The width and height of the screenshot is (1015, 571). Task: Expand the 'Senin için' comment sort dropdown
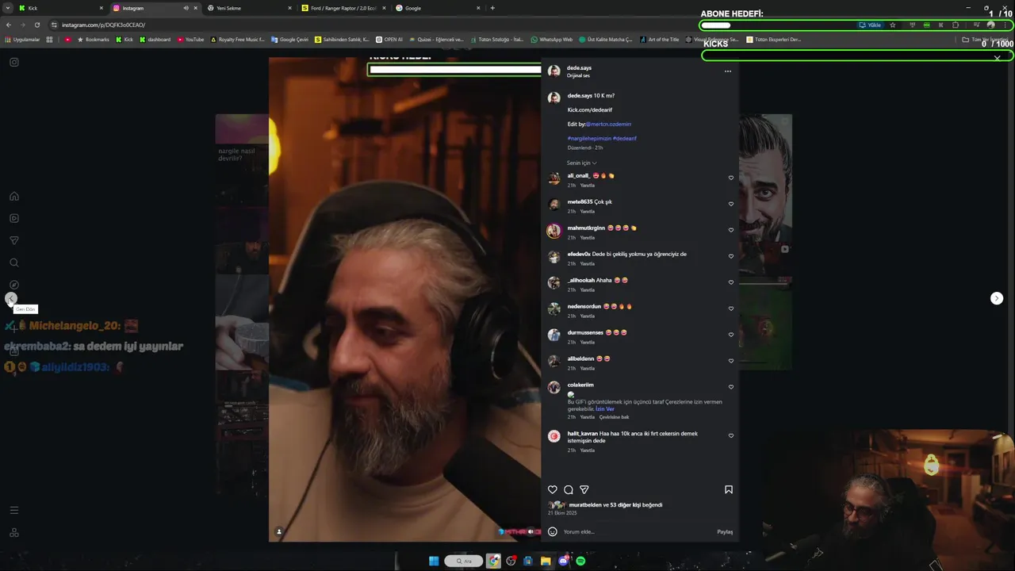click(x=581, y=163)
